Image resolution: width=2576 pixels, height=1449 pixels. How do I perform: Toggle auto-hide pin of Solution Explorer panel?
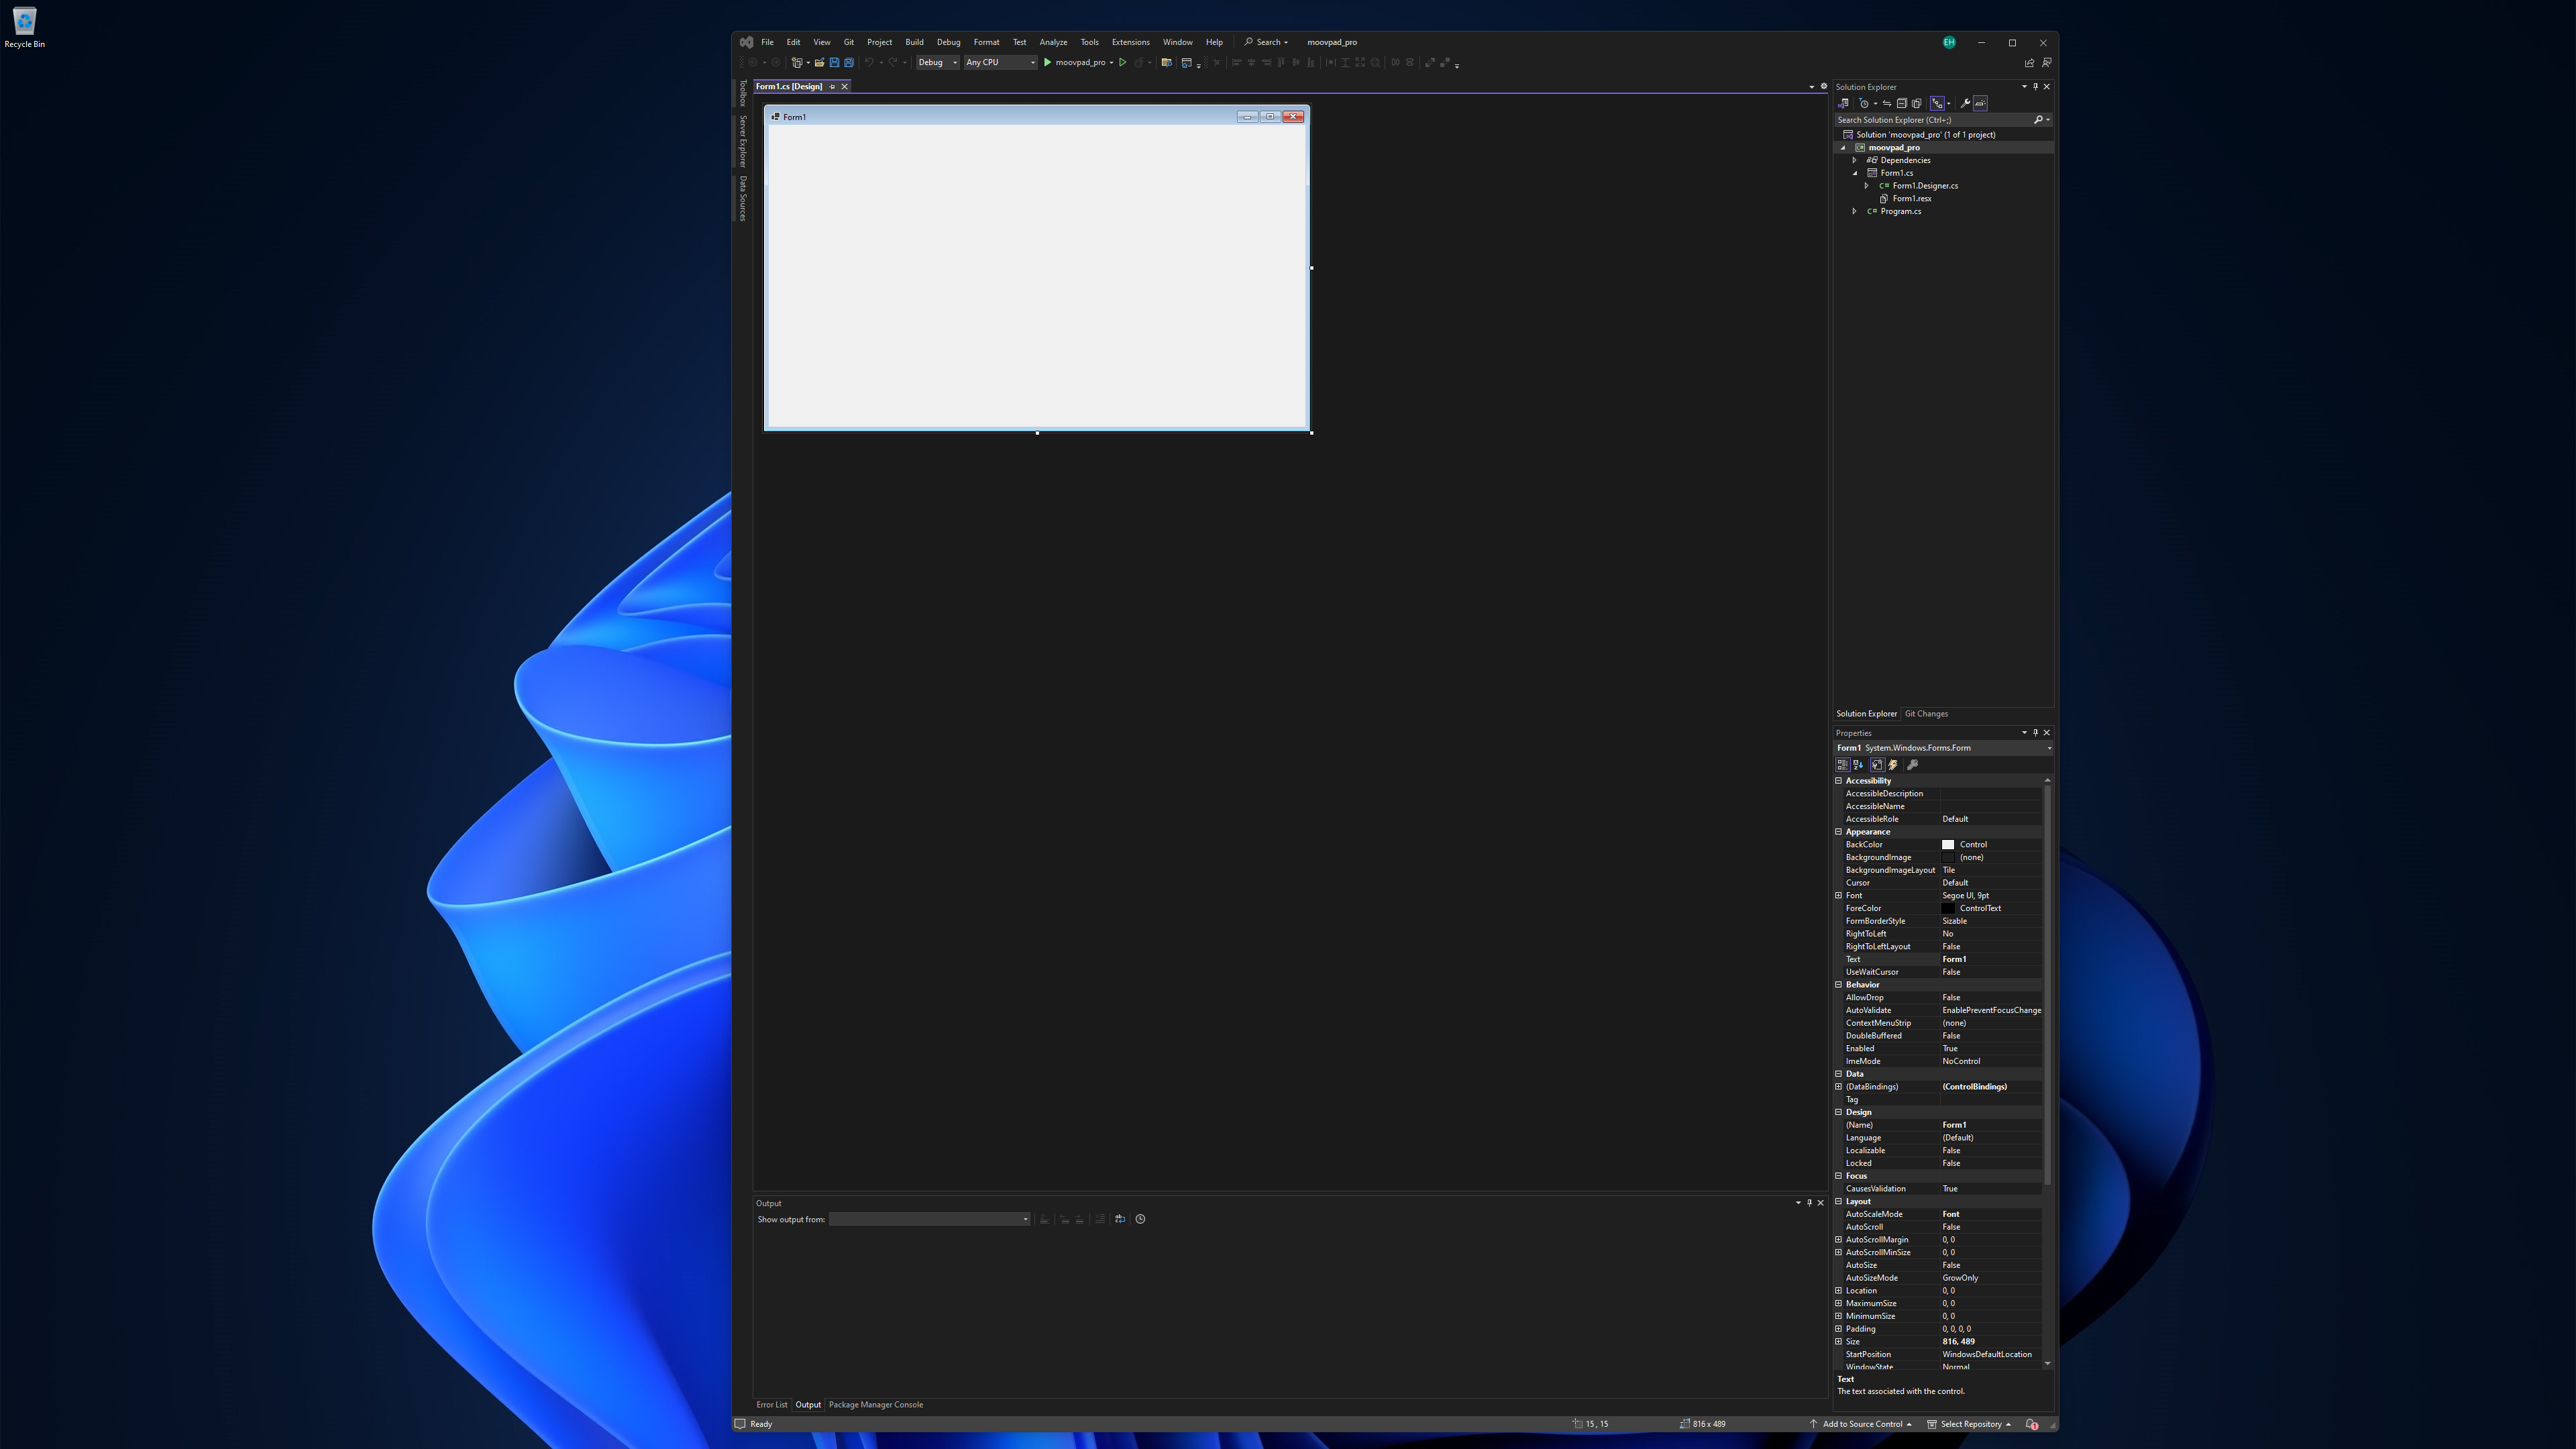2035,87
